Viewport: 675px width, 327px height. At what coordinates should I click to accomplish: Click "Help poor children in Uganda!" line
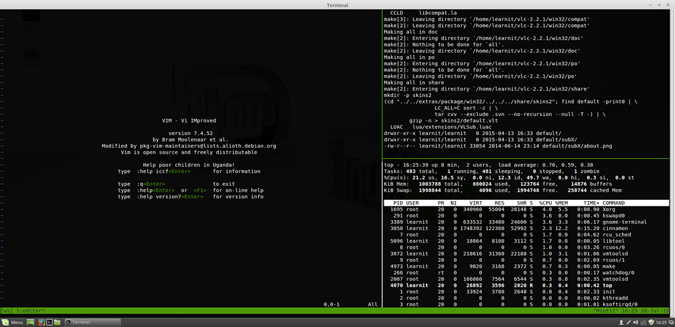[x=189, y=165]
